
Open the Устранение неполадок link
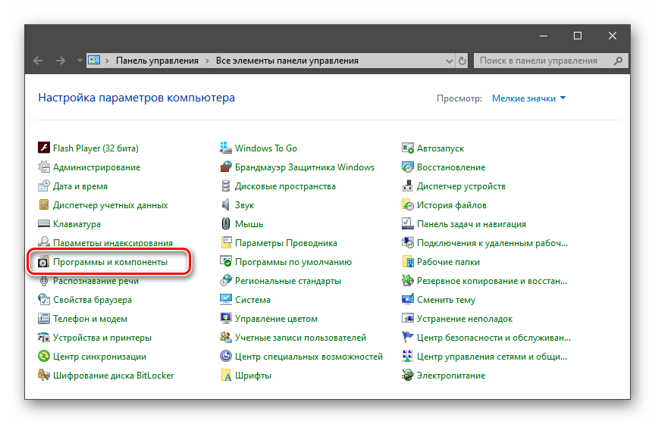tap(465, 319)
